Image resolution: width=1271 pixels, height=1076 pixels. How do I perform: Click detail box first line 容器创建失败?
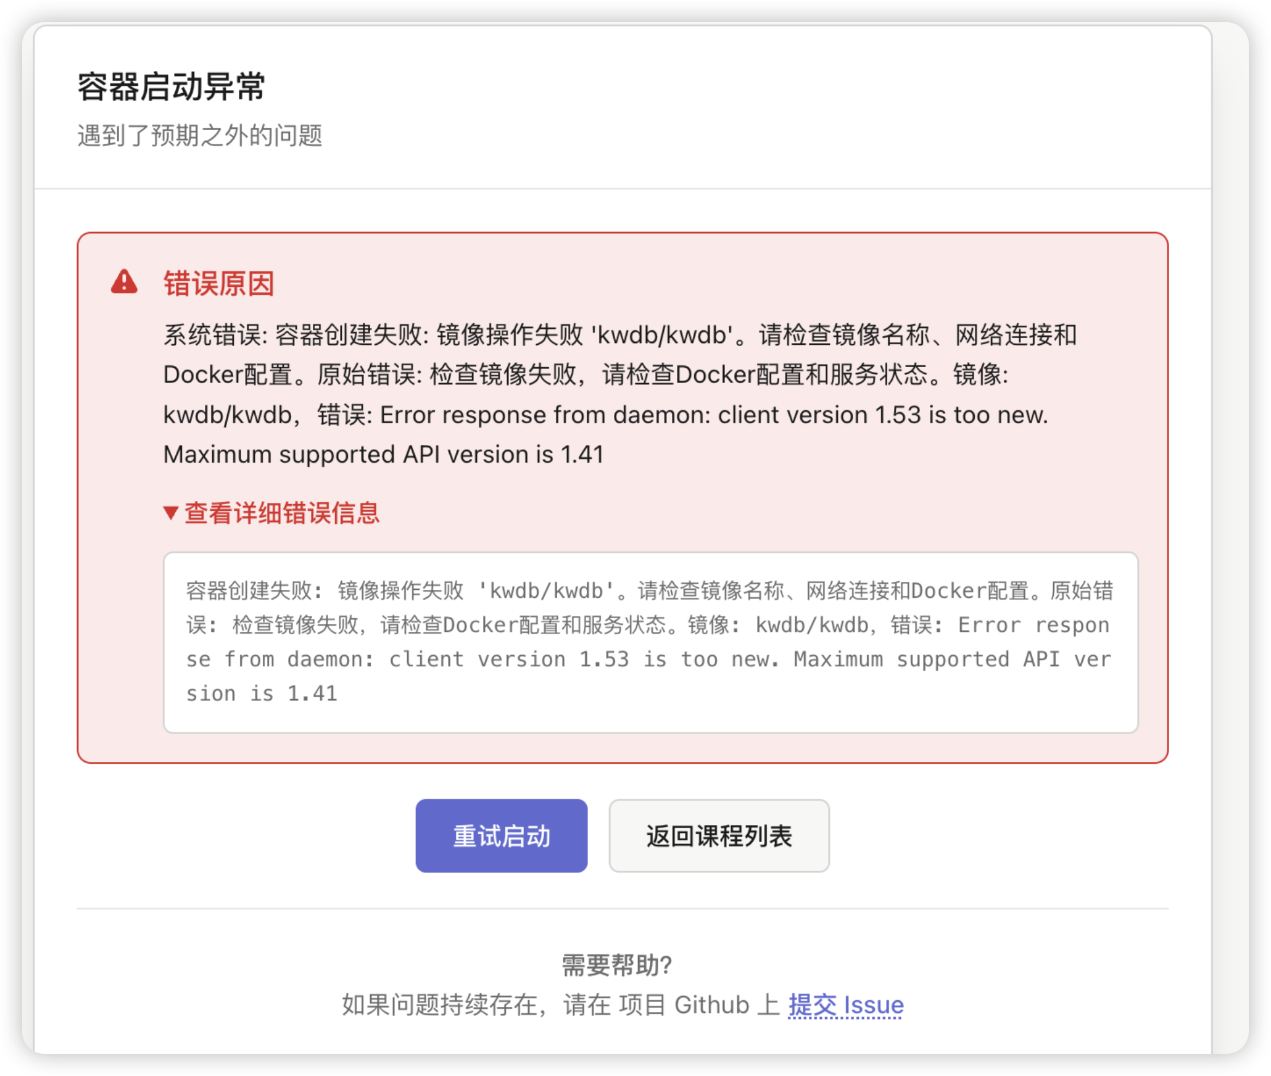click(x=650, y=590)
